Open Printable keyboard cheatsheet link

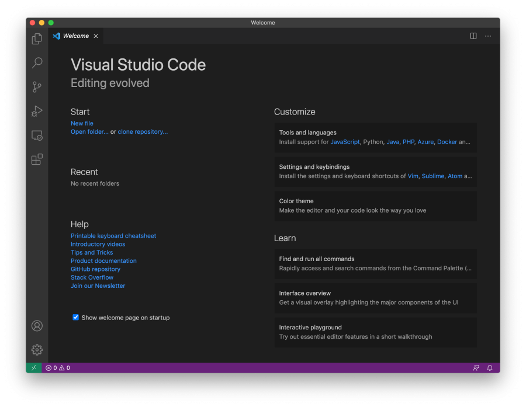point(113,236)
